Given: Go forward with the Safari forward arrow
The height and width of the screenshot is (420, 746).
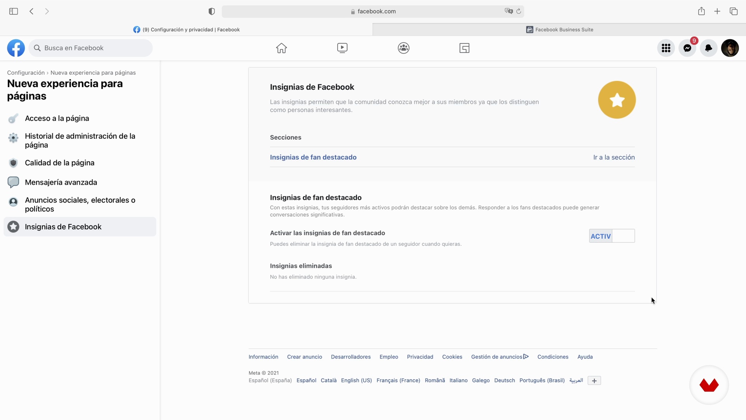Looking at the screenshot, I should pyautogui.click(x=47, y=11).
